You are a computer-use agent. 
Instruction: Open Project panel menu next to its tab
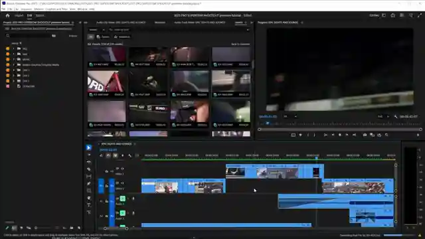coord(72,23)
